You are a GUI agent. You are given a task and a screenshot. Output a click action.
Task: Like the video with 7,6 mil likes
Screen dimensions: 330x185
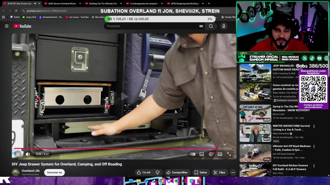tap(143, 172)
